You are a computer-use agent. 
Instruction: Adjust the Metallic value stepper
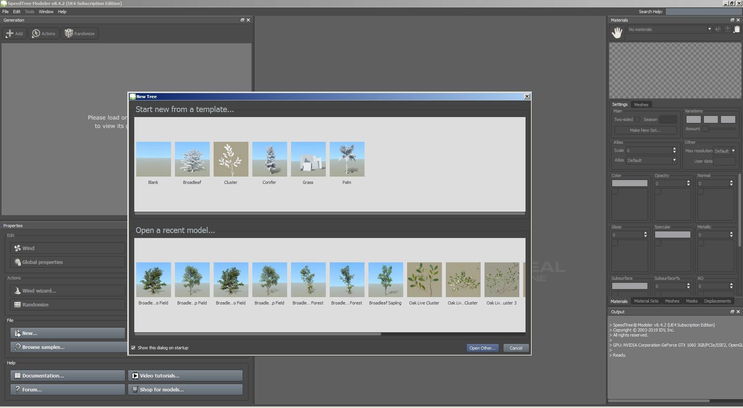click(731, 235)
